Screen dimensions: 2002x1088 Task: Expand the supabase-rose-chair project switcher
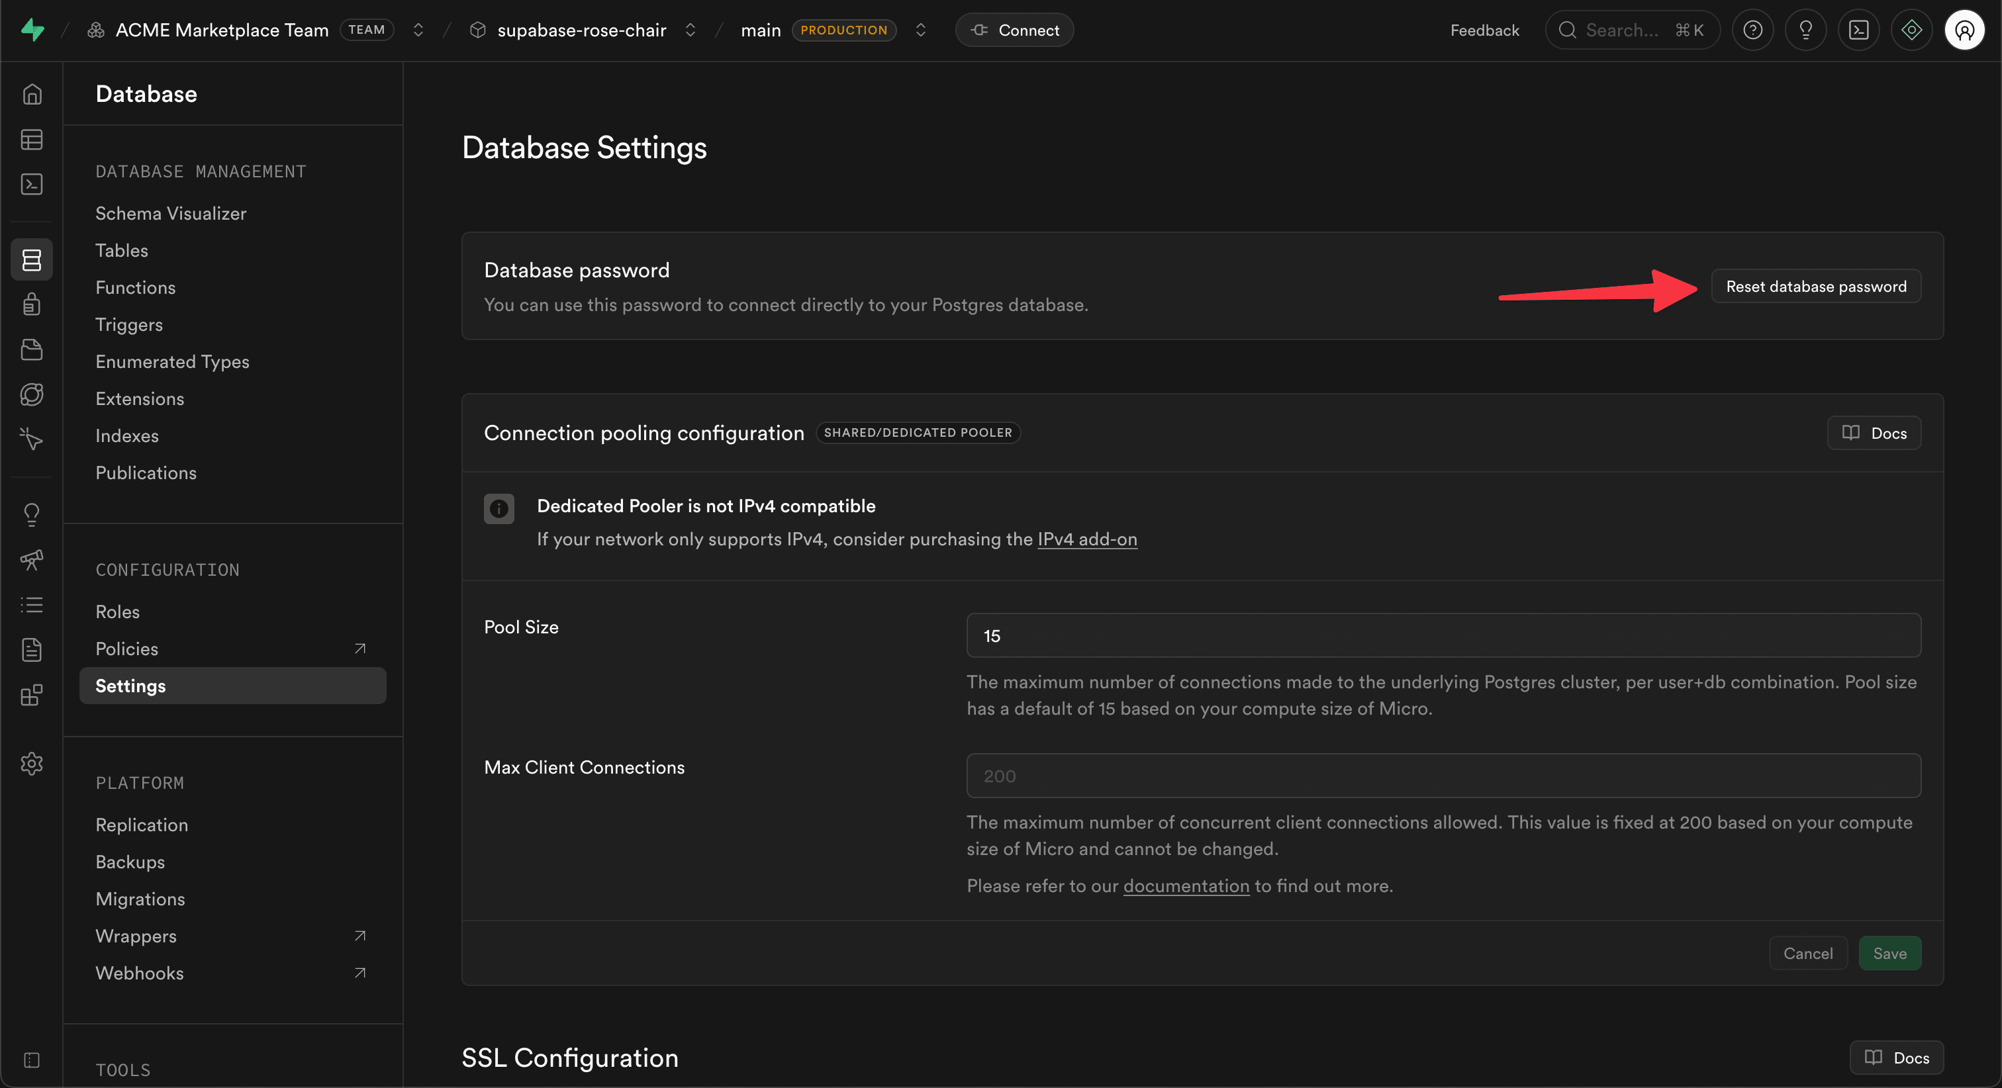(x=690, y=30)
